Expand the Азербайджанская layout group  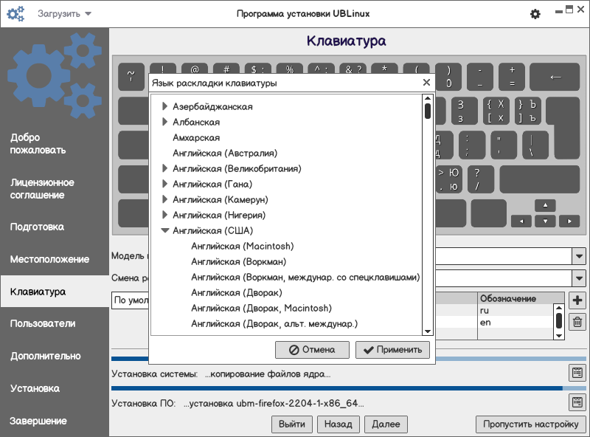(x=164, y=106)
